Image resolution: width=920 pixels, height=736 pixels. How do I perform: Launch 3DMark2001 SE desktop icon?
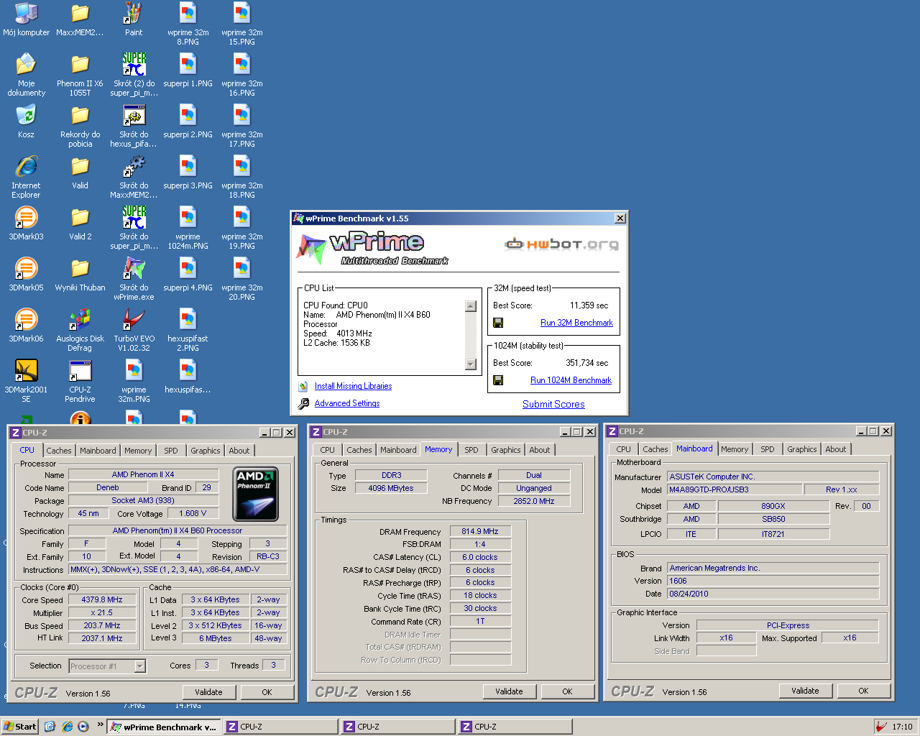tap(26, 370)
